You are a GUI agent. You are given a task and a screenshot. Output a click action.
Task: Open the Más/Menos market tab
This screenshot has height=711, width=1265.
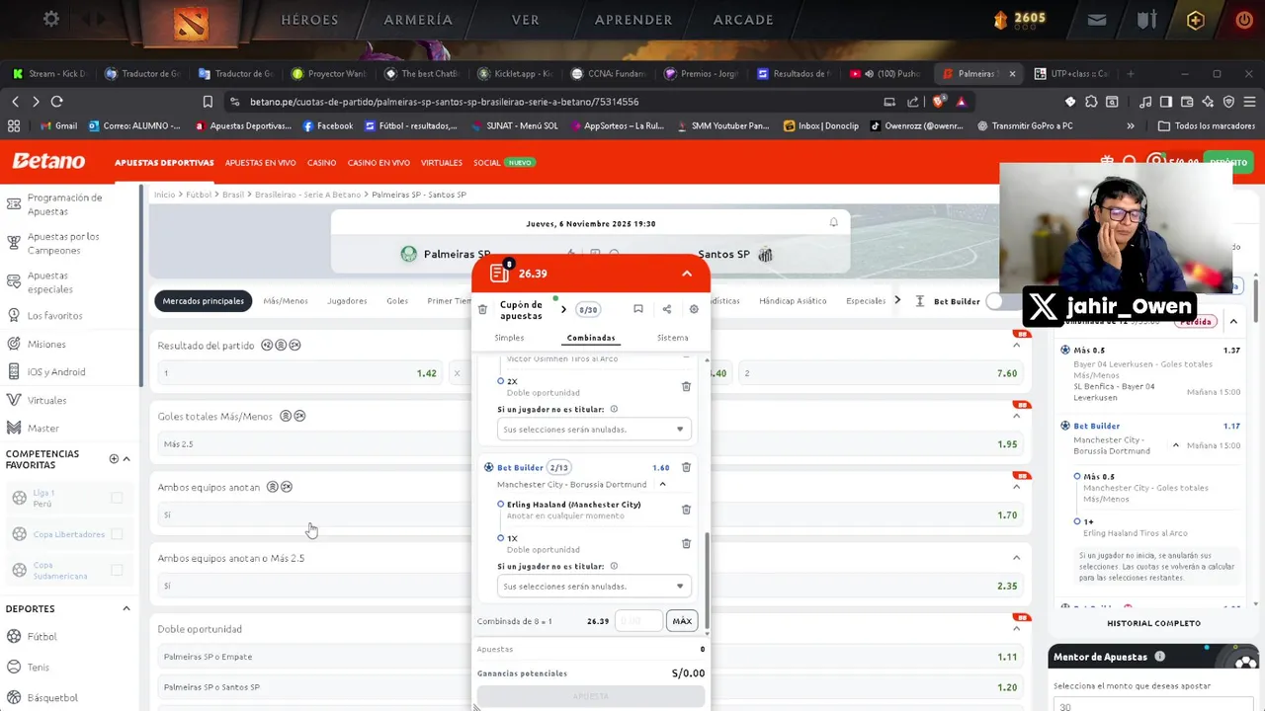[286, 301]
